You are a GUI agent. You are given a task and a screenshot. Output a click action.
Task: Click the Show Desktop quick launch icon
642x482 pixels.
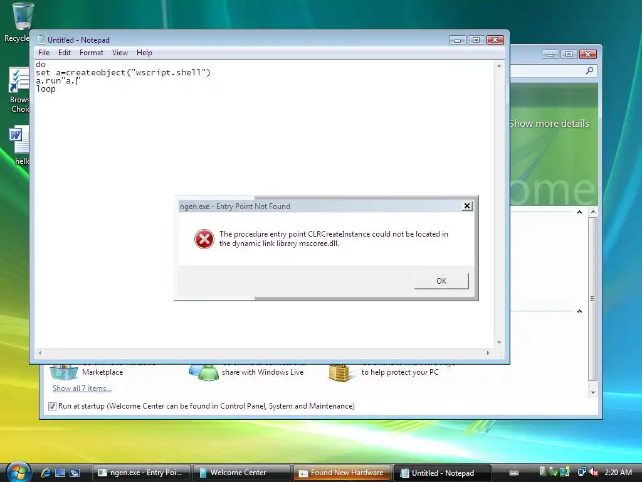coord(60,473)
